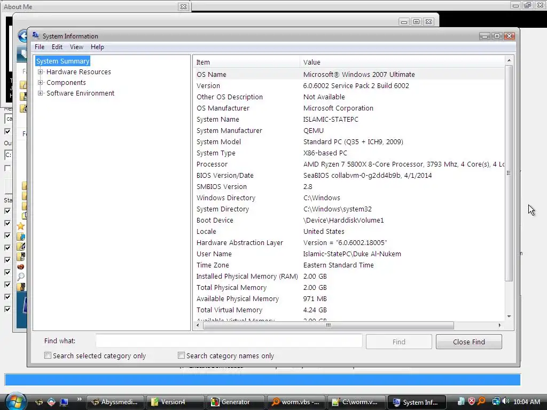Select Installed Physical Memory (RAM) row

pyautogui.click(x=349, y=276)
